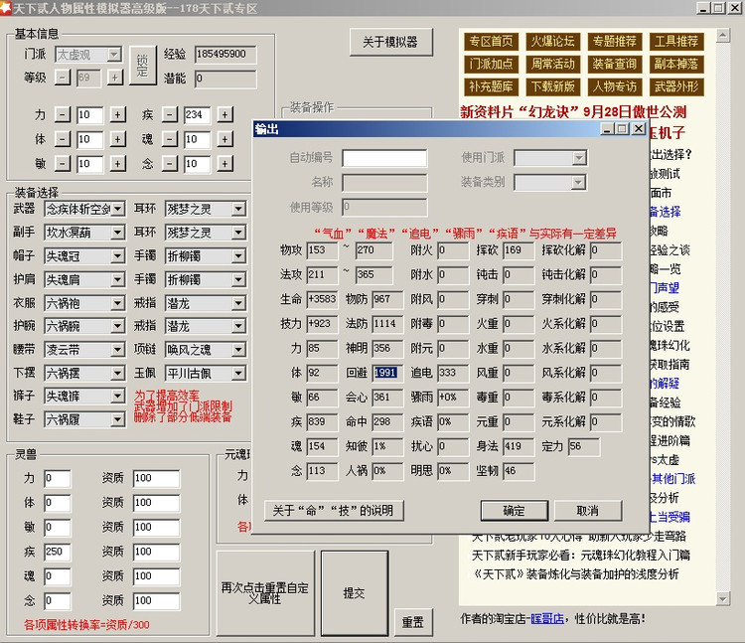Image resolution: width=745 pixels, height=643 pixels.
Task: Open 使用门派 dropdown in output dialog
Action: coord(579,158)
